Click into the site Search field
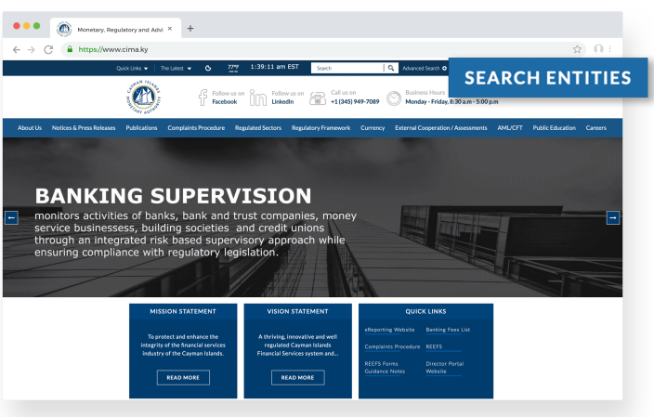 click(x=347, y=68)
